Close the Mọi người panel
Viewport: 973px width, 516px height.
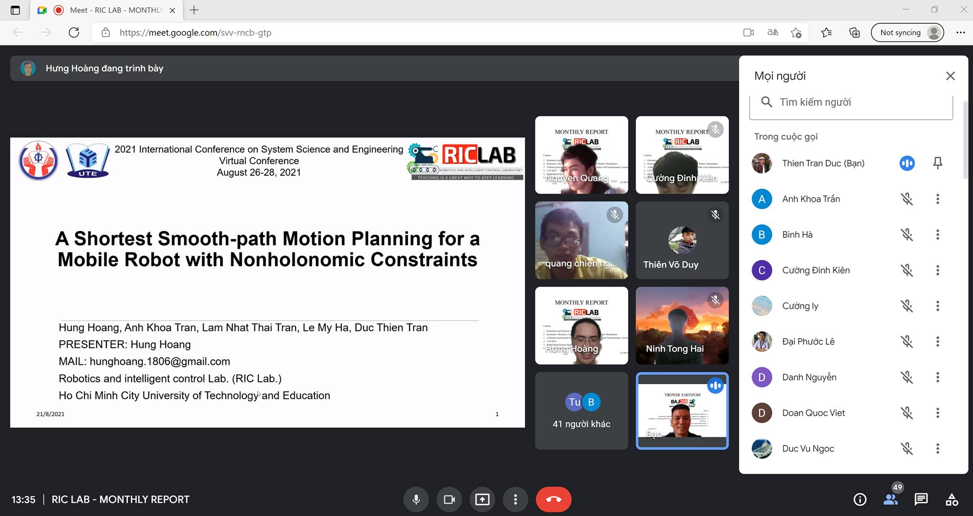tap(950, 76)
